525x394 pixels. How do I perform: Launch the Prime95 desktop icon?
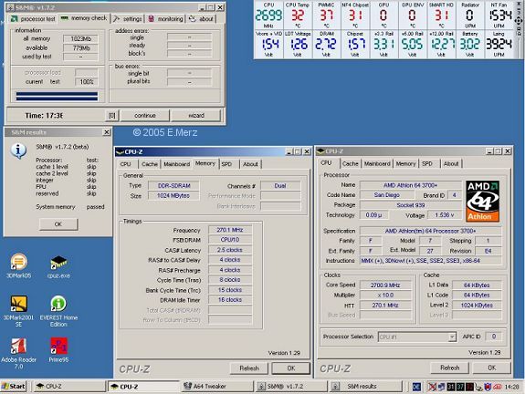pos(58,350)
